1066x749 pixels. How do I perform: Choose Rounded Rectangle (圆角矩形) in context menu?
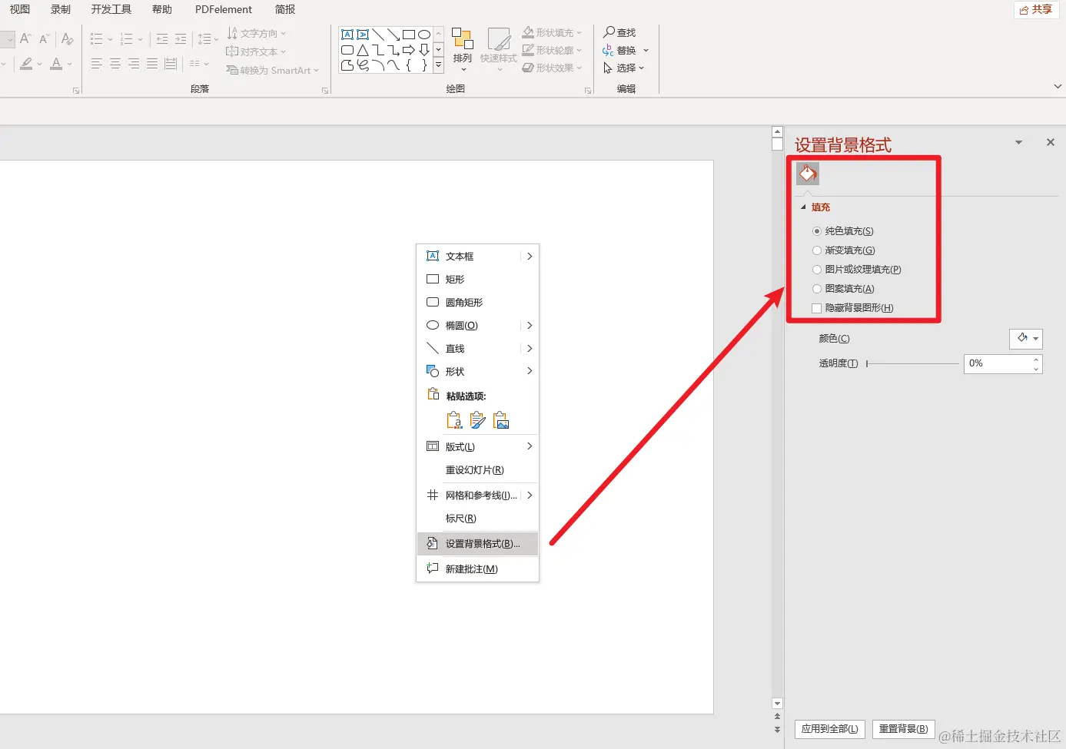(x=477, y=303)
